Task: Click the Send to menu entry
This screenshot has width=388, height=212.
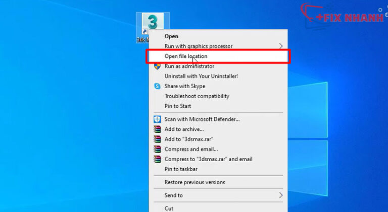Action: click(218, 195)
